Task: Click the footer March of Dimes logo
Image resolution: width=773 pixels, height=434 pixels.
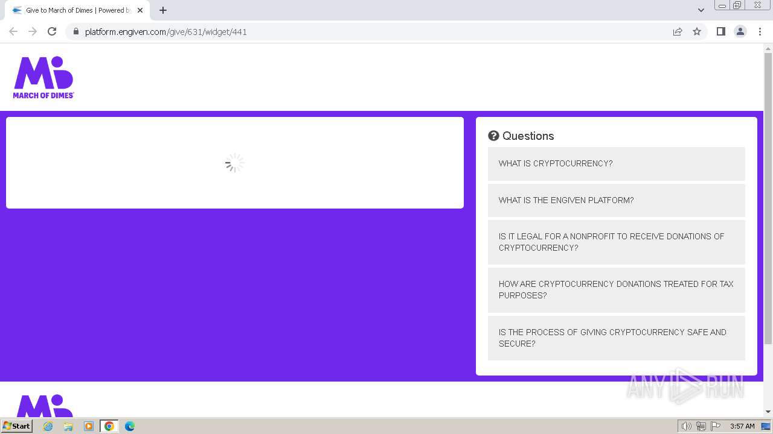Action: [x=43, y=406]
